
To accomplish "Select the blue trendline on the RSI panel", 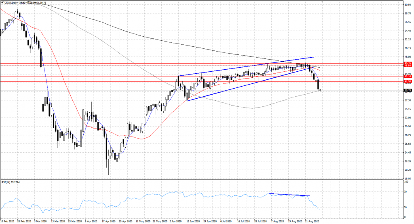I will [289, 195].
